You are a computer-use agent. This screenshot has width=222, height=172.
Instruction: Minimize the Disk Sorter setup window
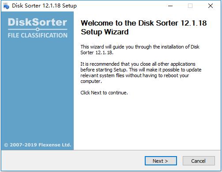(x=170, y=6)
